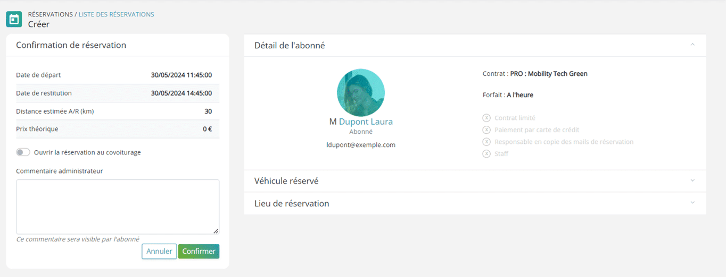Click the Réservations breadcrumb item
This screenshot has height=277, width=726.
pos(51,14)
